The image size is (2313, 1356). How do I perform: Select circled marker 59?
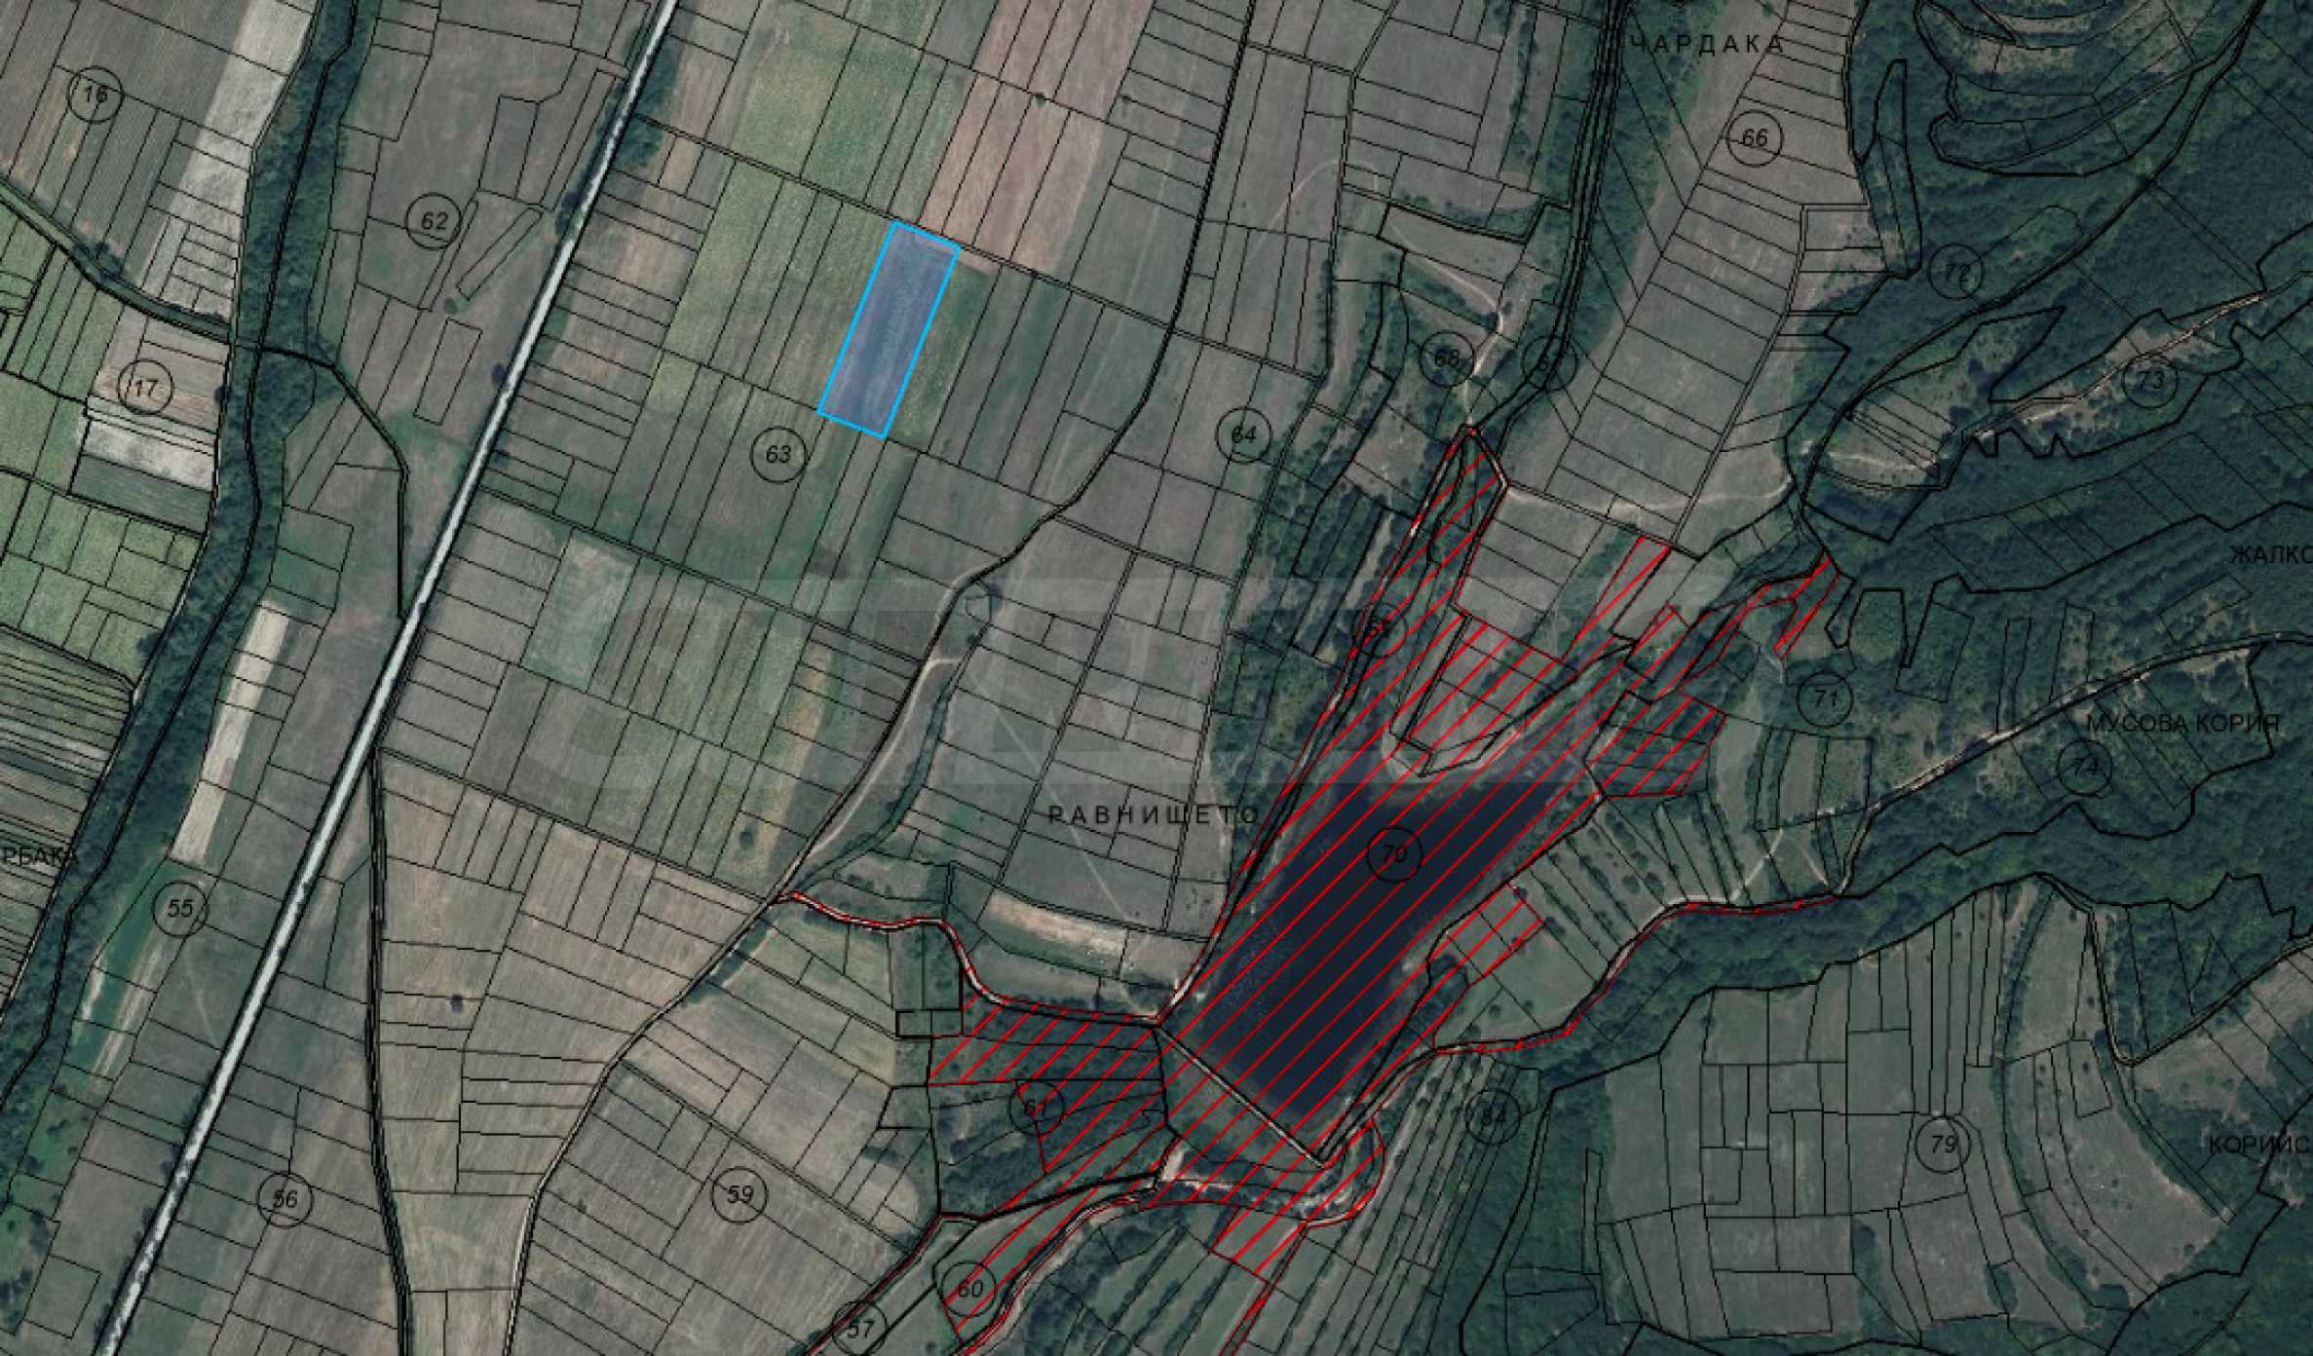pyautogui.click(x=740, y=1194)
